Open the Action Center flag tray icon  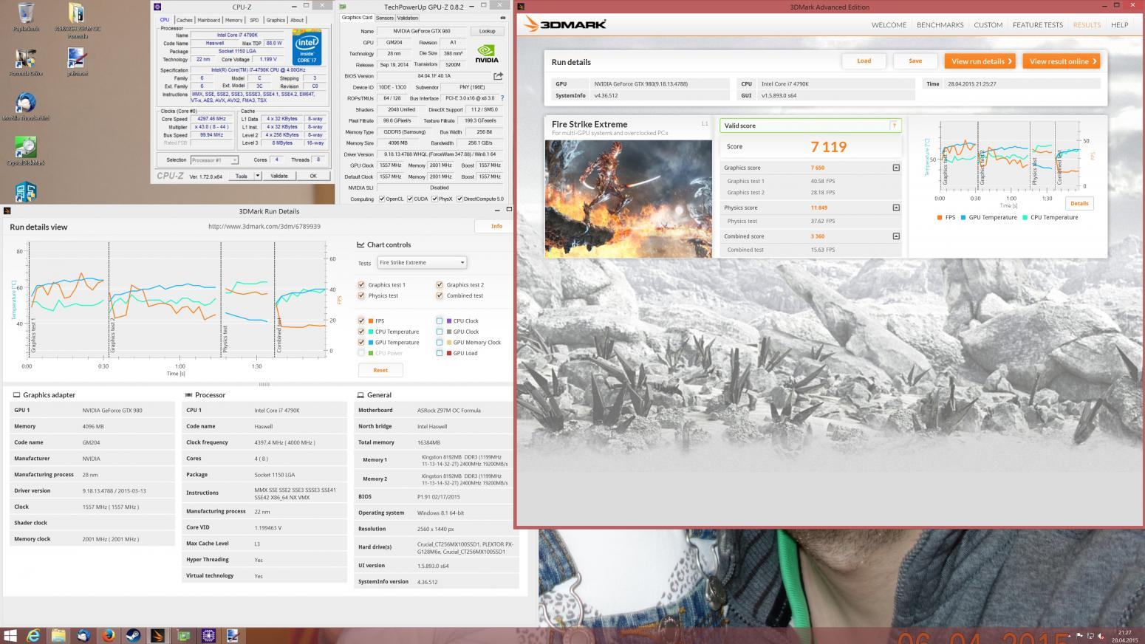(x=1080, y=636)
